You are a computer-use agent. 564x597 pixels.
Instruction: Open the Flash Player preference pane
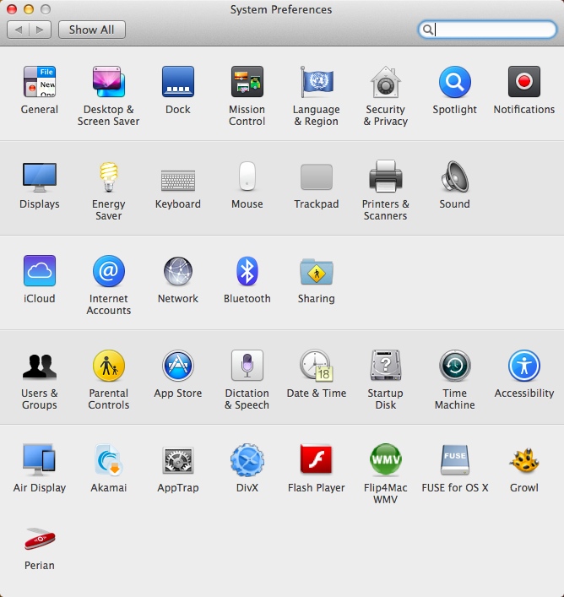[316, 461]
